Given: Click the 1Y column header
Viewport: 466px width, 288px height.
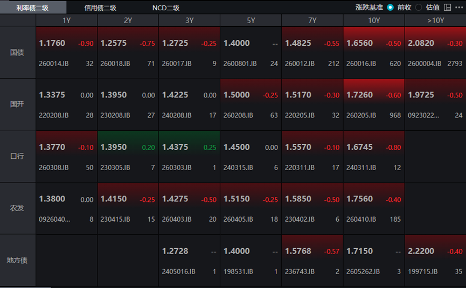Looking at the screenshot, I should click(67, 20).
